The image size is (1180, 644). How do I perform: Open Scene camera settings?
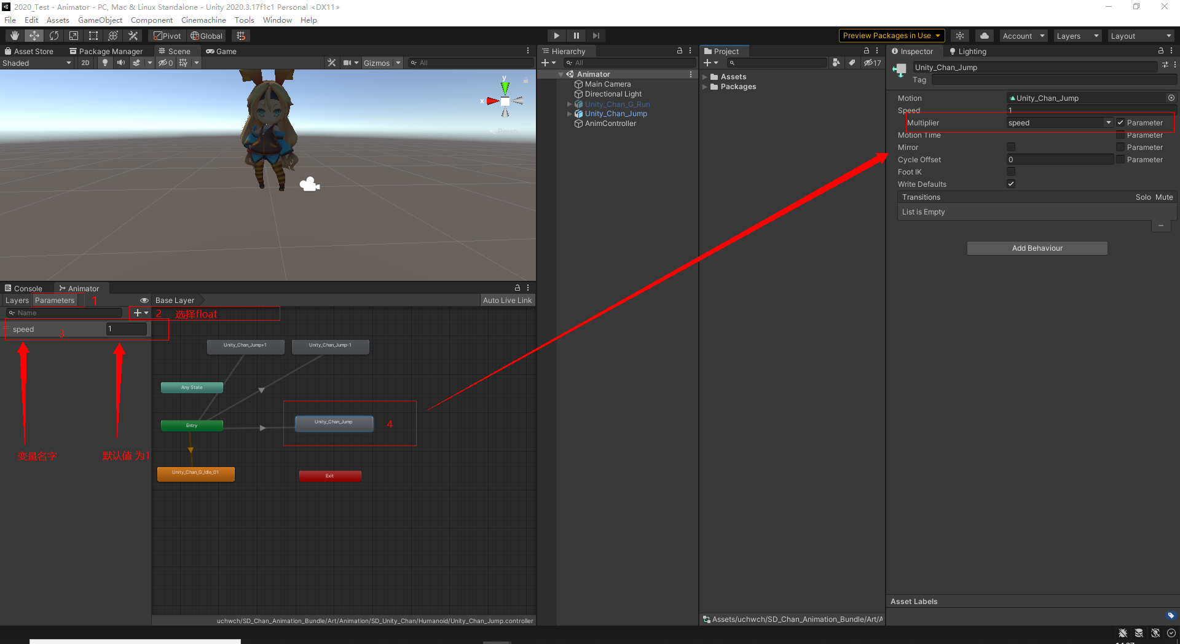pyautogui.click(x=347, y=63)
